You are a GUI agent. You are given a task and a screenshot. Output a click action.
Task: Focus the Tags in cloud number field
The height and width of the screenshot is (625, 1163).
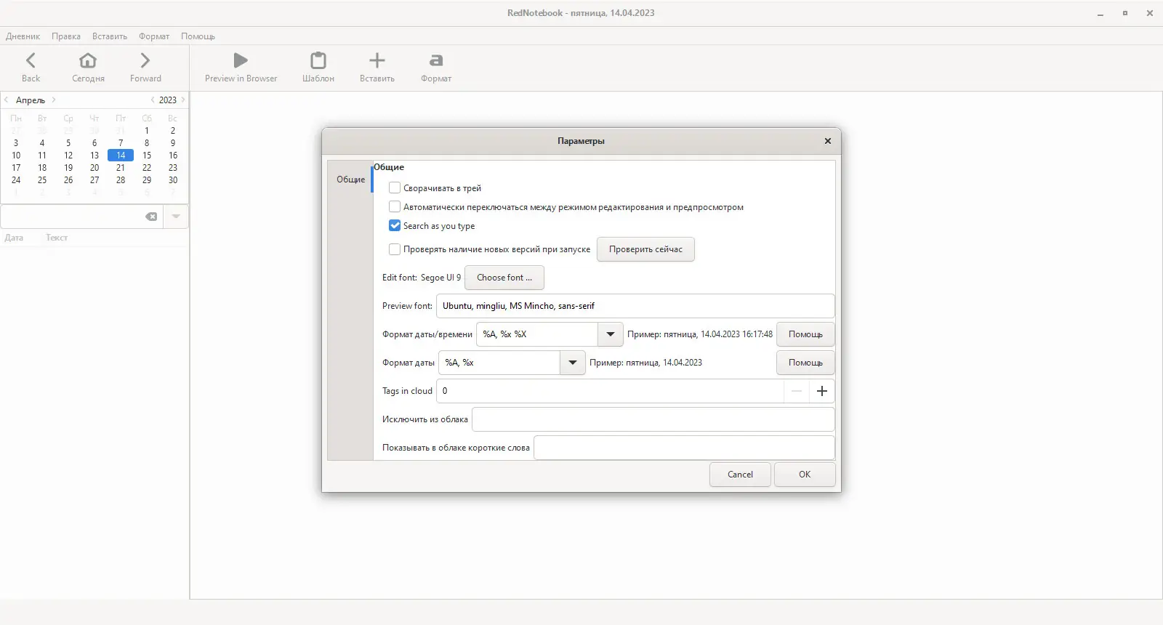tap(611, 391)
